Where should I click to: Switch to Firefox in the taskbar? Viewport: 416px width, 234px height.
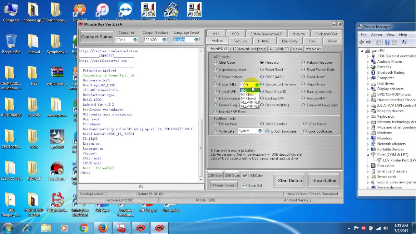[102, 228]
